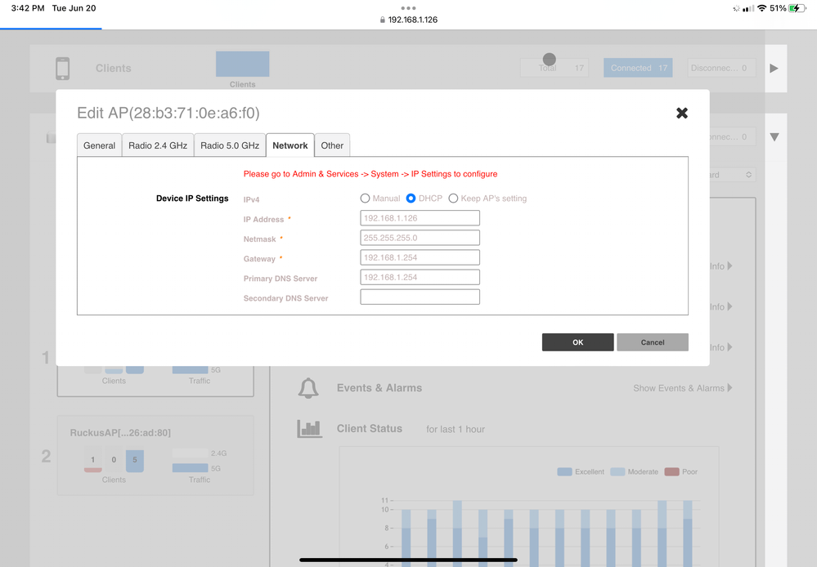Viewport: 817px width, 567px height.
Task: Click the Events & Alarms bell icon
Action: (308, 389)
